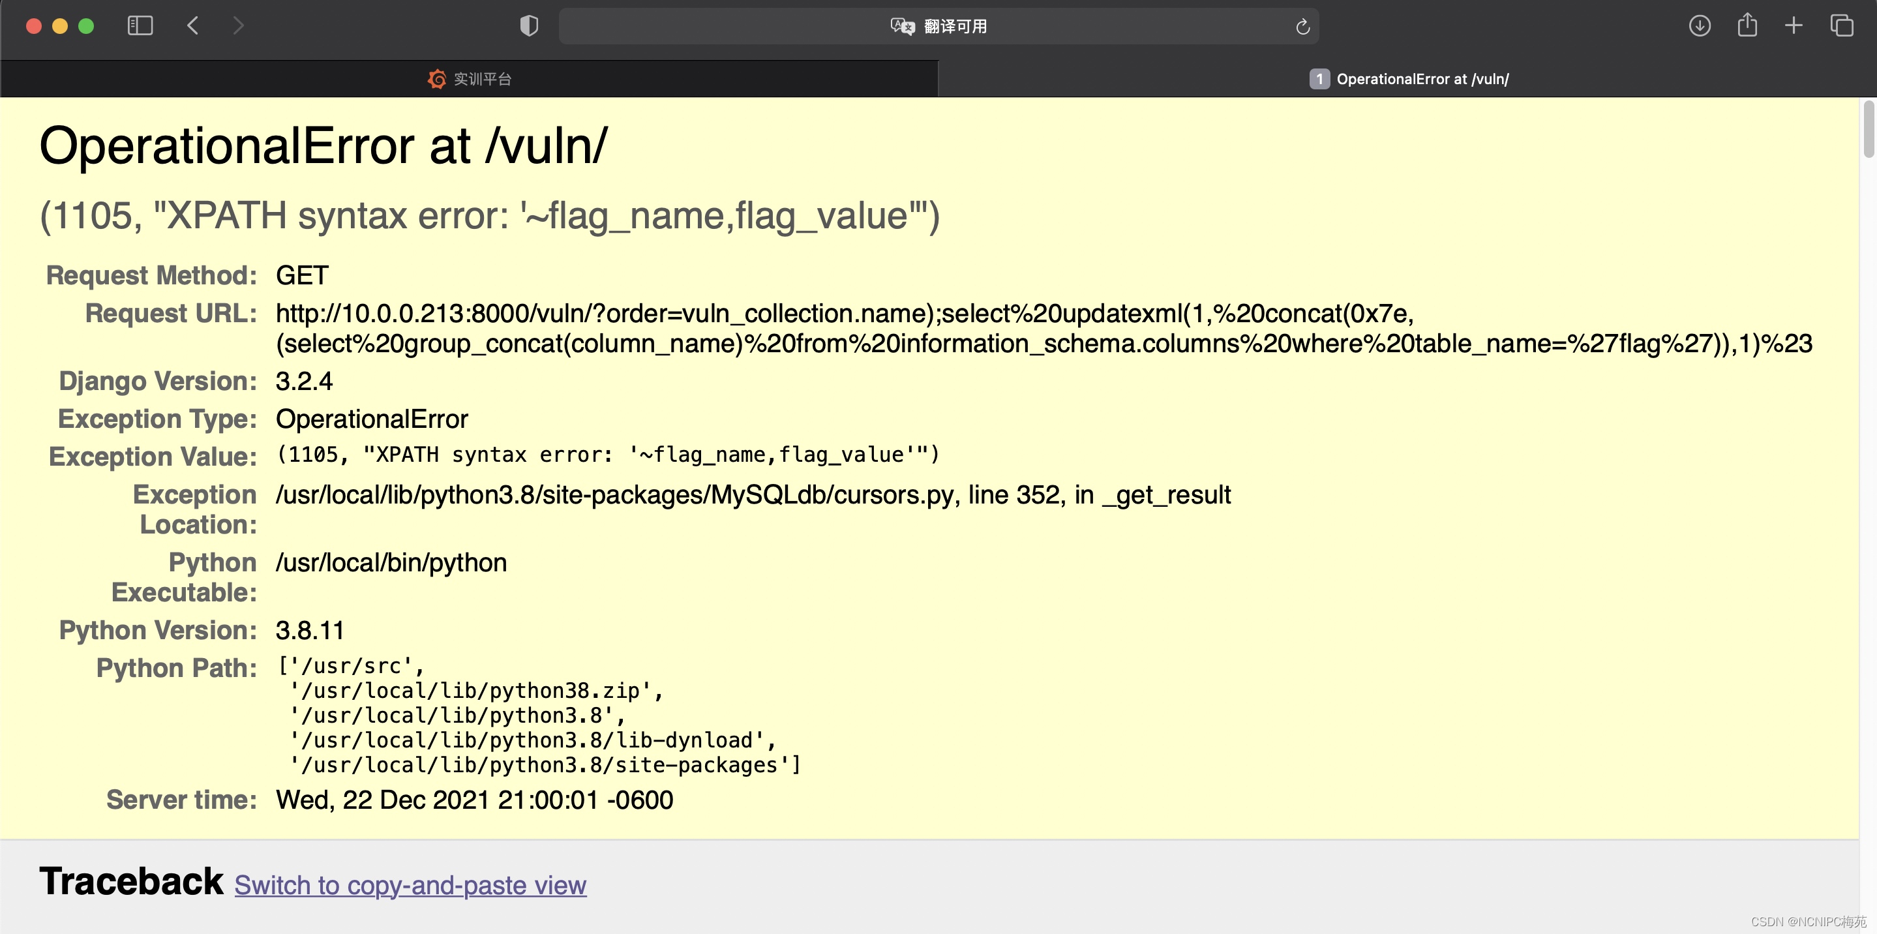This screenshot has height=934, width=1877.
Task: Click the Exception Type value OperationalError
Action: [x=372, y=419]
